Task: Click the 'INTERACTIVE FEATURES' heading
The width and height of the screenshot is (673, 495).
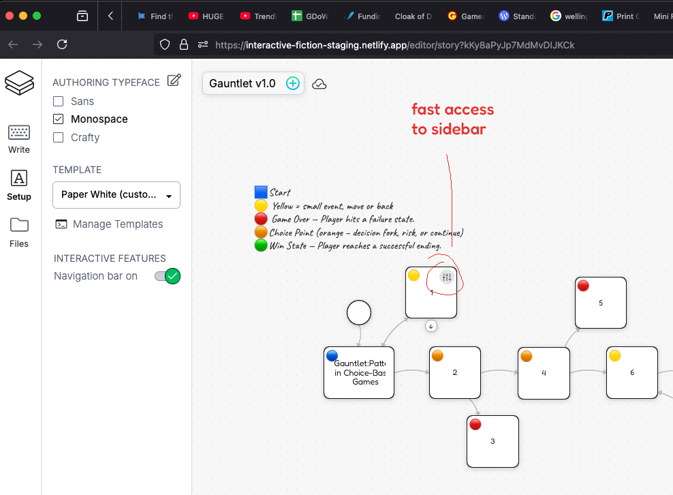Action: pos(110,258)
